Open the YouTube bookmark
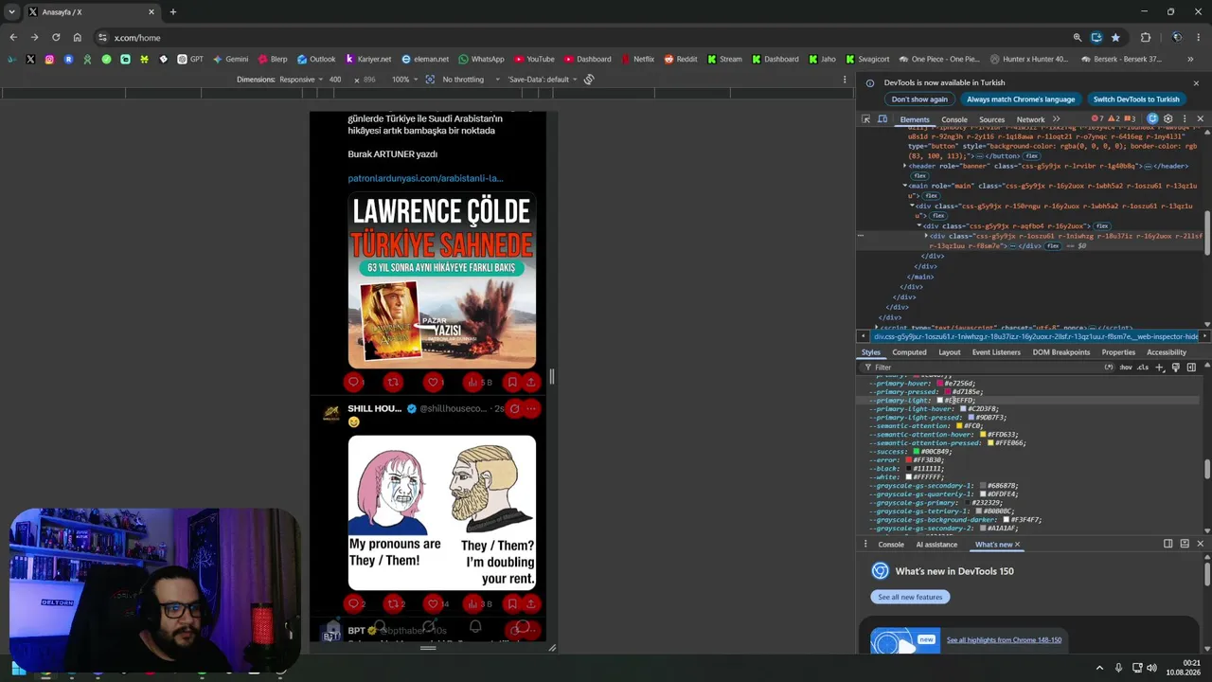 tap(533, 59)
